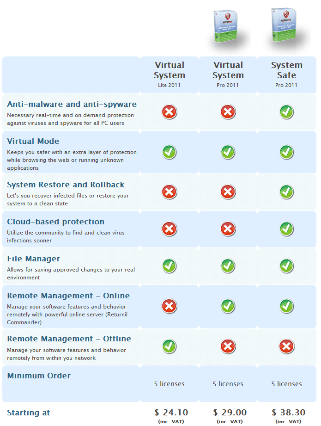Click File Manager check under Virtual System Pro

228,266
